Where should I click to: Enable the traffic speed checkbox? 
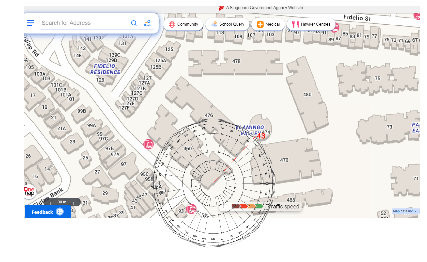pyautogui.click(x=225, y=206)
